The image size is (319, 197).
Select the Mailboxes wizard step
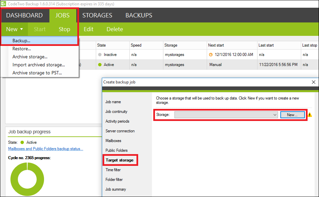point(113,141)
